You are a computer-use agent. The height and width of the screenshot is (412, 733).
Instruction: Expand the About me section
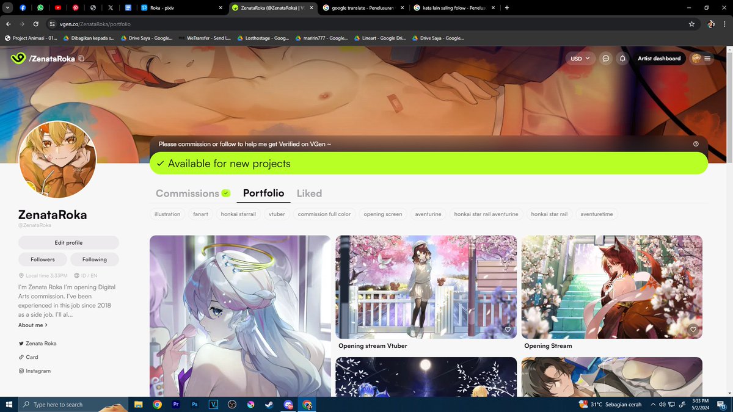click(33, 325)
